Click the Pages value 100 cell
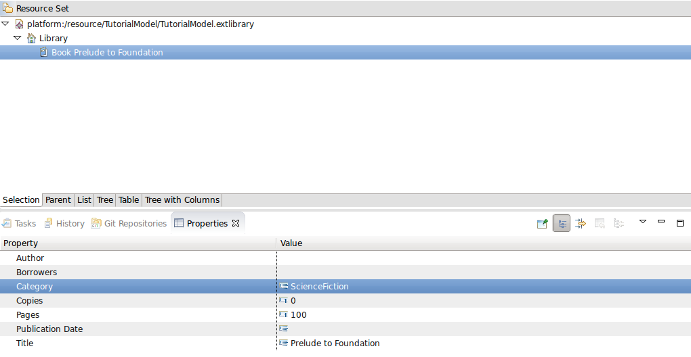The height and width of the screenshot is (357, 691). coord(298,315)
